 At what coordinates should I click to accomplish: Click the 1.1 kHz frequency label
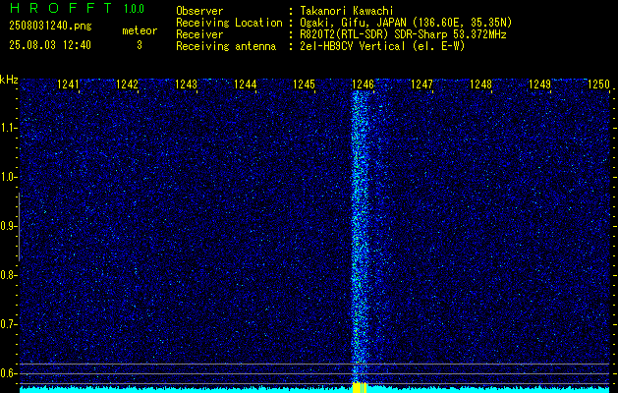click(x=8, y=128)
